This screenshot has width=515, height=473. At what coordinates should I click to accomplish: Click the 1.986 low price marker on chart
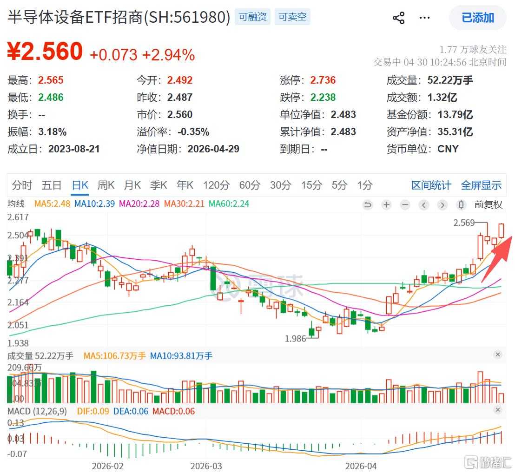coord(295,338)
